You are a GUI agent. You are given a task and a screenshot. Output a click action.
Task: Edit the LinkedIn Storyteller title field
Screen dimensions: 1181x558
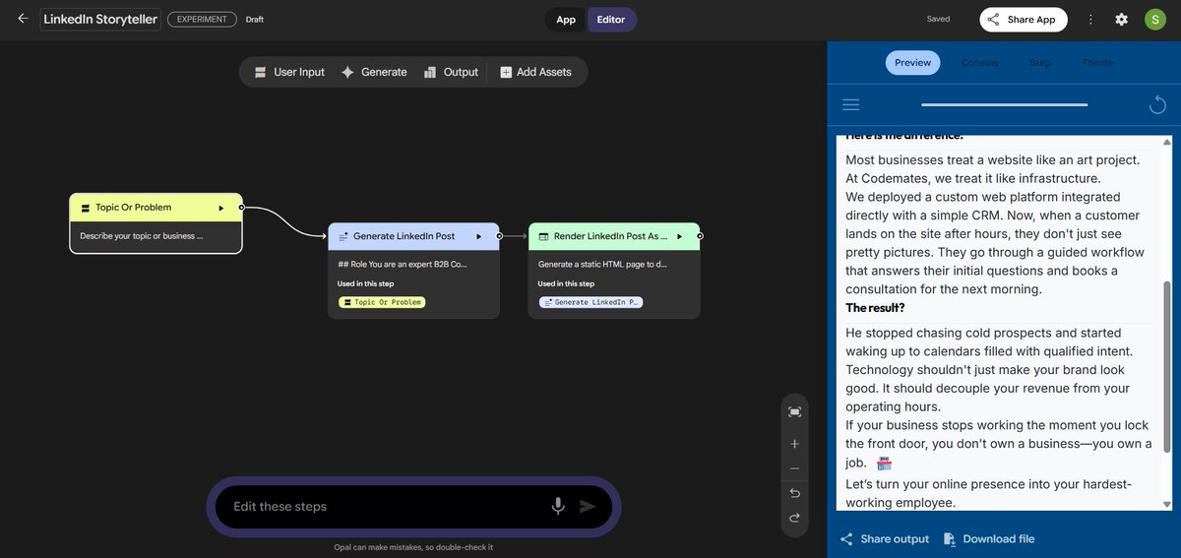coord(100,20)
